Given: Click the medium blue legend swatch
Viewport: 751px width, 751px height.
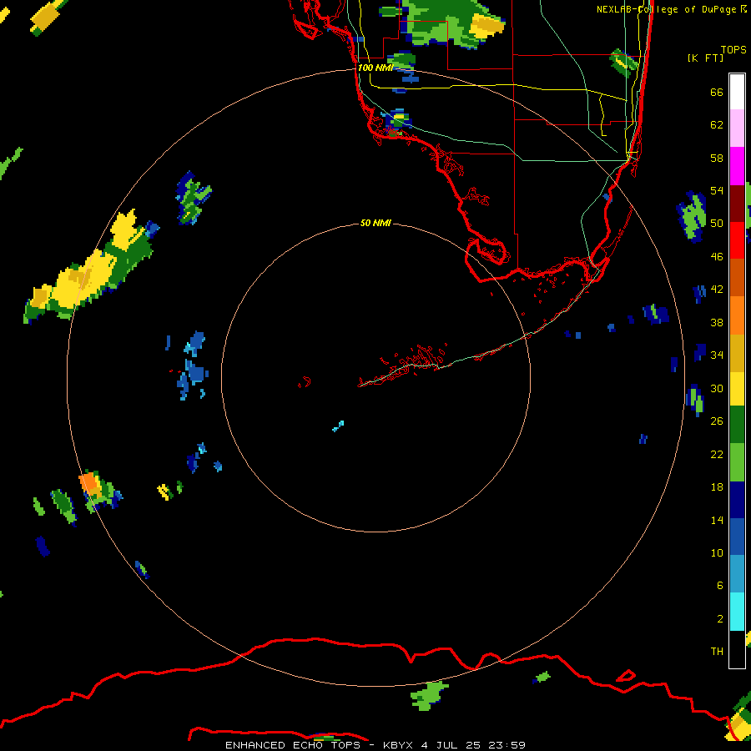Looking at the screenshot, I should coord(737,537).
